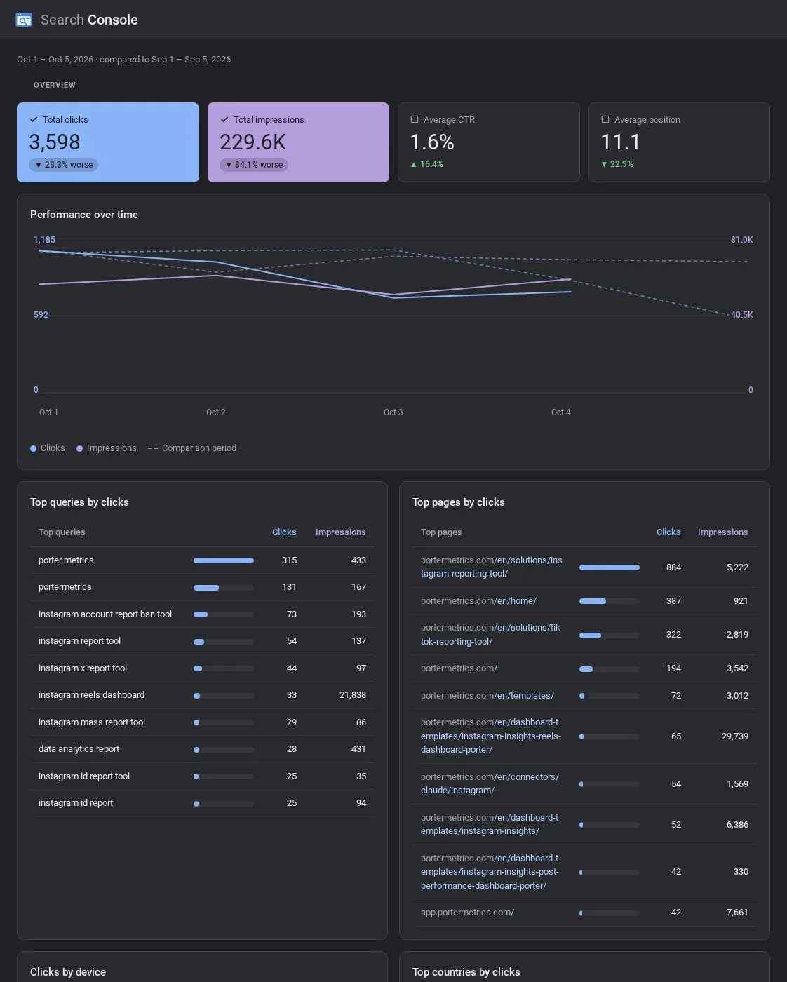Toggle the Total impressions metric card
The height and width of the screenshot is (982, 787).
click(x=298, y=142)
